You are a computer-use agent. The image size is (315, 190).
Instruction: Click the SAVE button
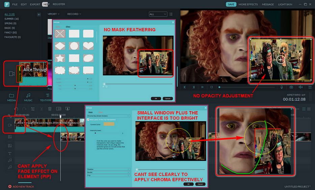231,4
